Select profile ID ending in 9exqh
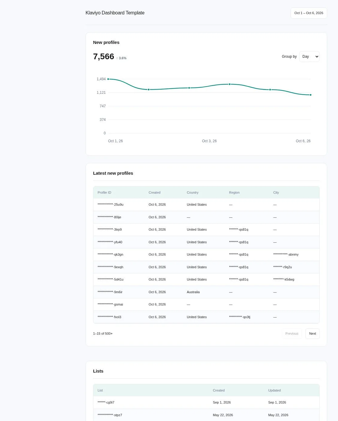This screenshot has width=338, height=421. tap(110, 267)
